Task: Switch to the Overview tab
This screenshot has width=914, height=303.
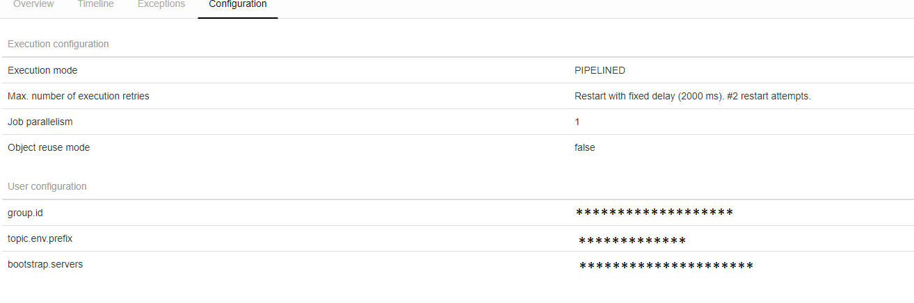Action: (33, 5)
